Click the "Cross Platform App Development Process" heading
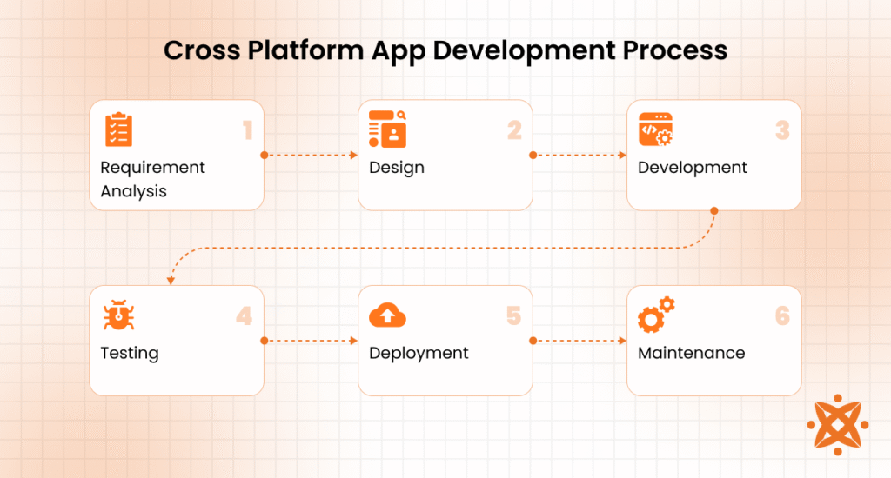891x478 pixels. pos(445,50)
